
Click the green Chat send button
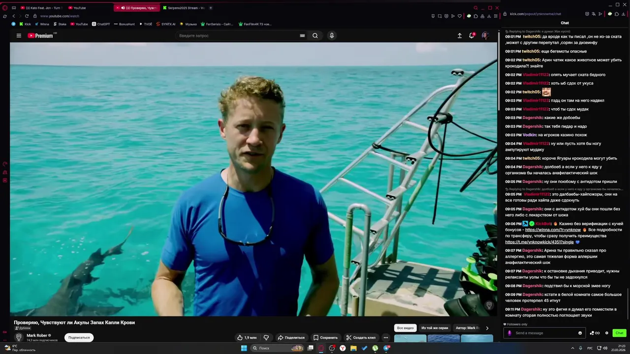click(x=619, y=333)
